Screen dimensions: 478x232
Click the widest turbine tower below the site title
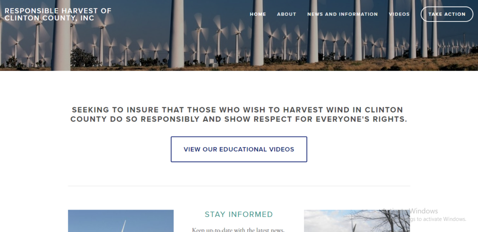[62, 35]
